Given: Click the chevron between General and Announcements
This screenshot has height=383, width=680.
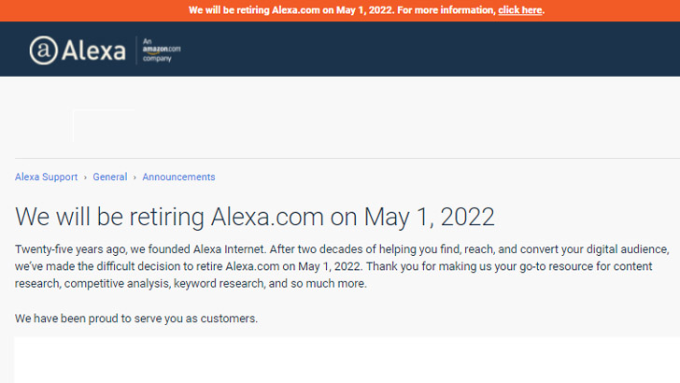Looking at the screenshot, I should (x=135, y=177).
